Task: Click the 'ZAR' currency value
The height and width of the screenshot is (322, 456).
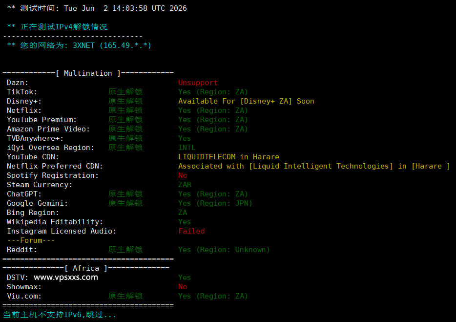Action: 185,185
